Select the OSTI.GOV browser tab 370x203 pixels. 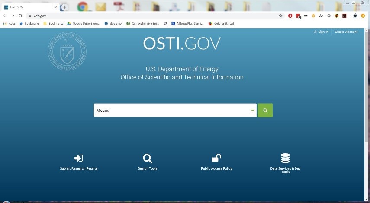[30, 7]
